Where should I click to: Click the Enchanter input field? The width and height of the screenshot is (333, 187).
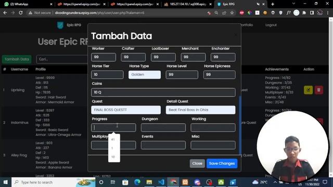pyautogui.click(x=223, y=57)
